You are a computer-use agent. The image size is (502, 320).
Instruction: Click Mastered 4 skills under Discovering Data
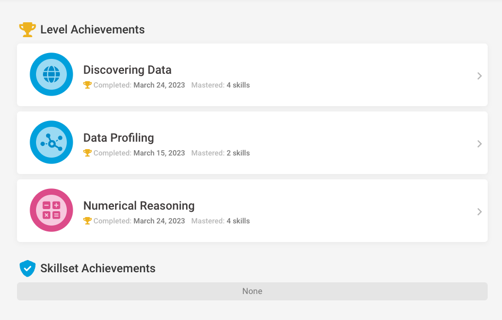click(x=221, y=85)
